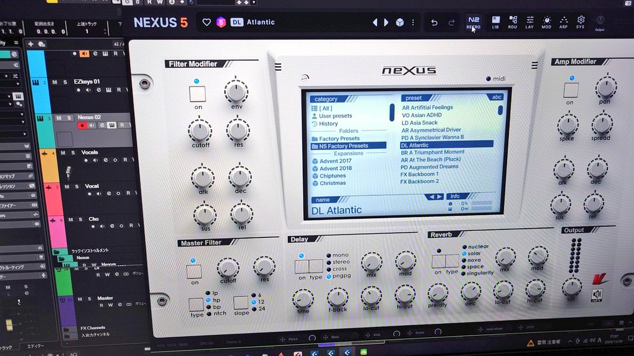Click record enable on Nexus 02 track
This screenshot has width=634, height=356.
(x=82, y=125)
